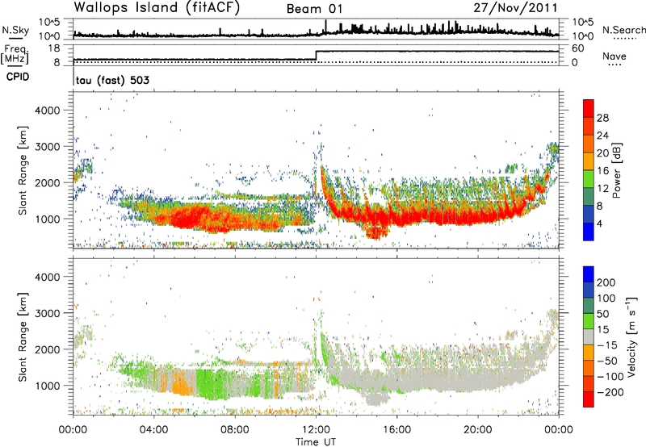This screenshot has height=447, width=646.
Task: Click the 'tau (fast) 503' CPID text
Action: (112, 80)
